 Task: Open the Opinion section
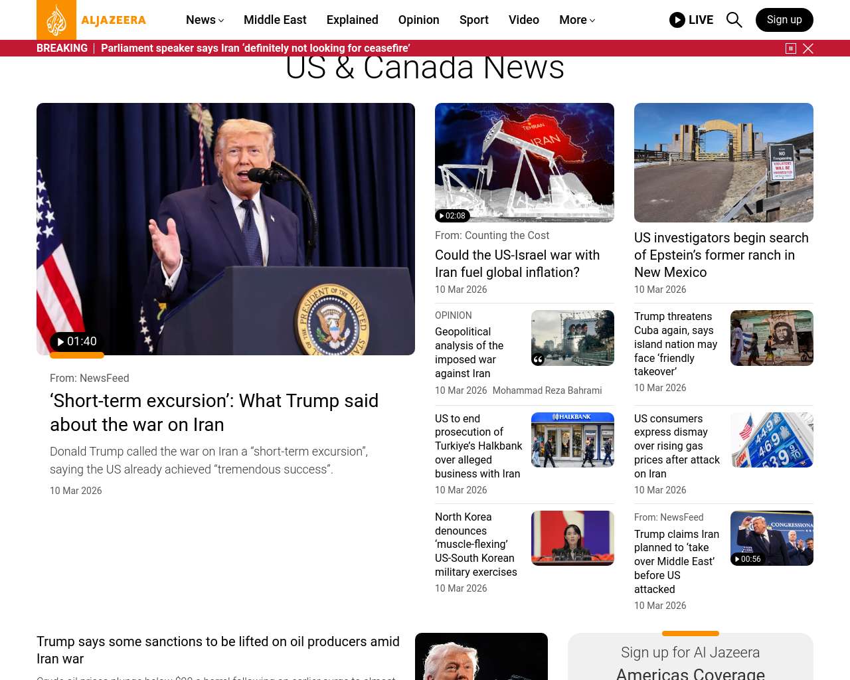coord(419,20)
